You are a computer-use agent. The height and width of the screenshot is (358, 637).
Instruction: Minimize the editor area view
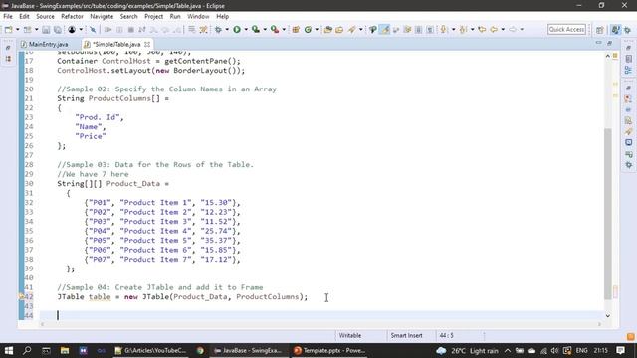(x=598, y=43)
